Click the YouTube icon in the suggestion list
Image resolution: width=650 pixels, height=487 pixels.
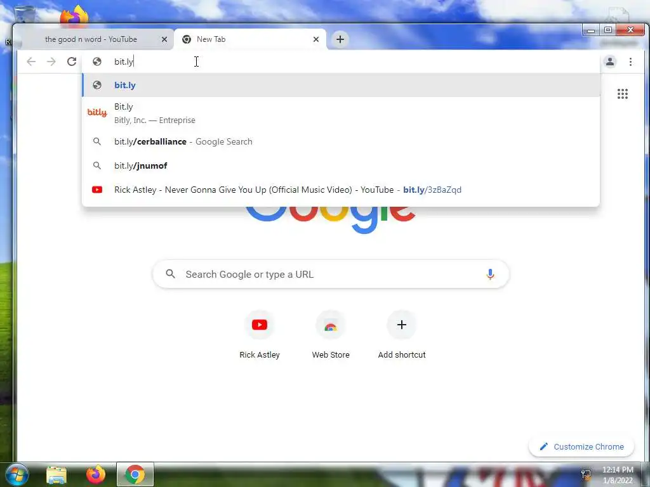(97, 190)
